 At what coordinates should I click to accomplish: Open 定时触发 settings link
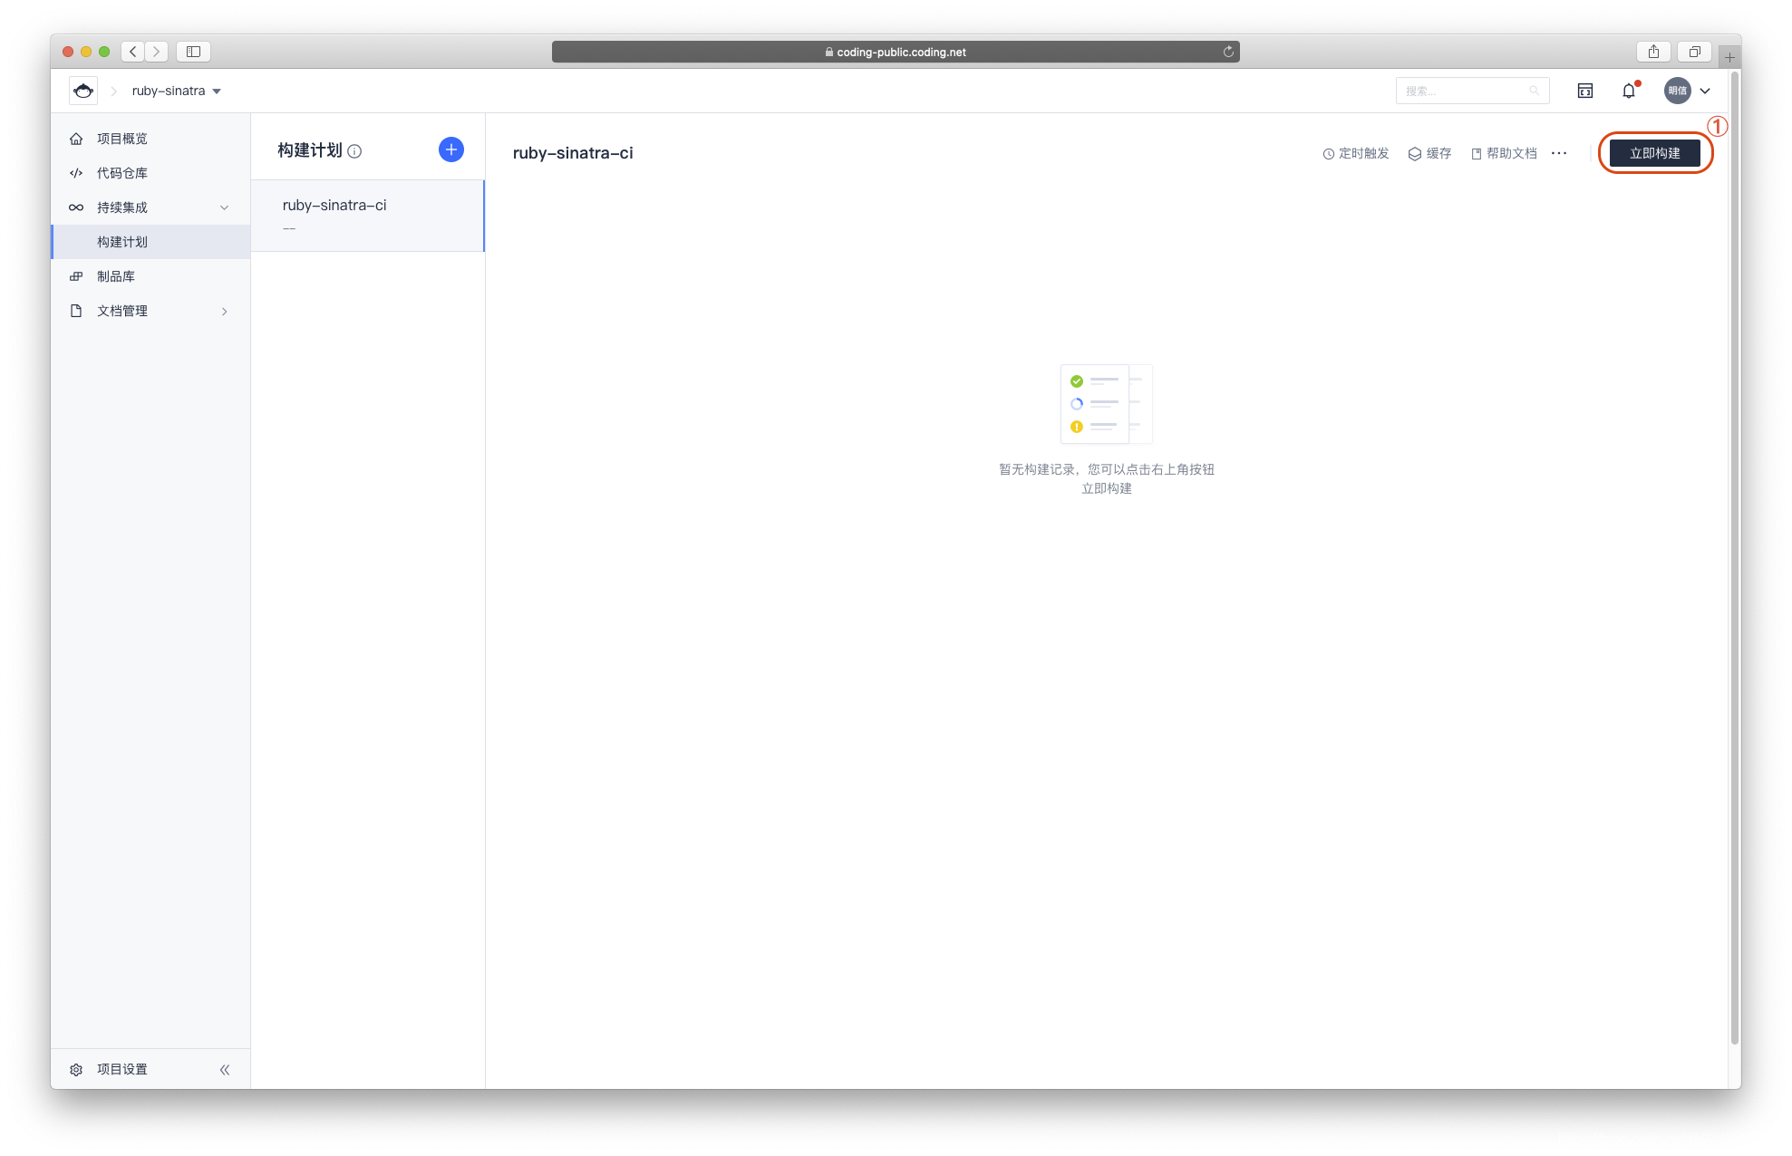pyautogui.click(x=1356, y=153)
